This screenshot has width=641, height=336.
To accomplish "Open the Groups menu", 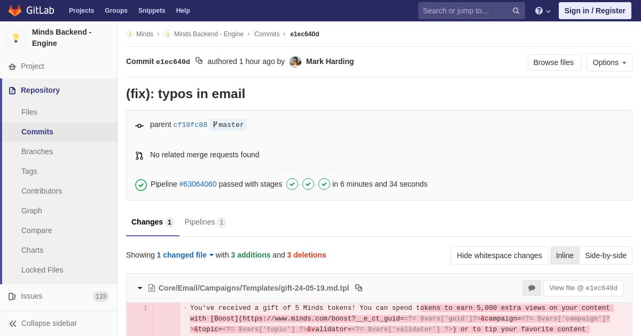I will coord(116,11).
